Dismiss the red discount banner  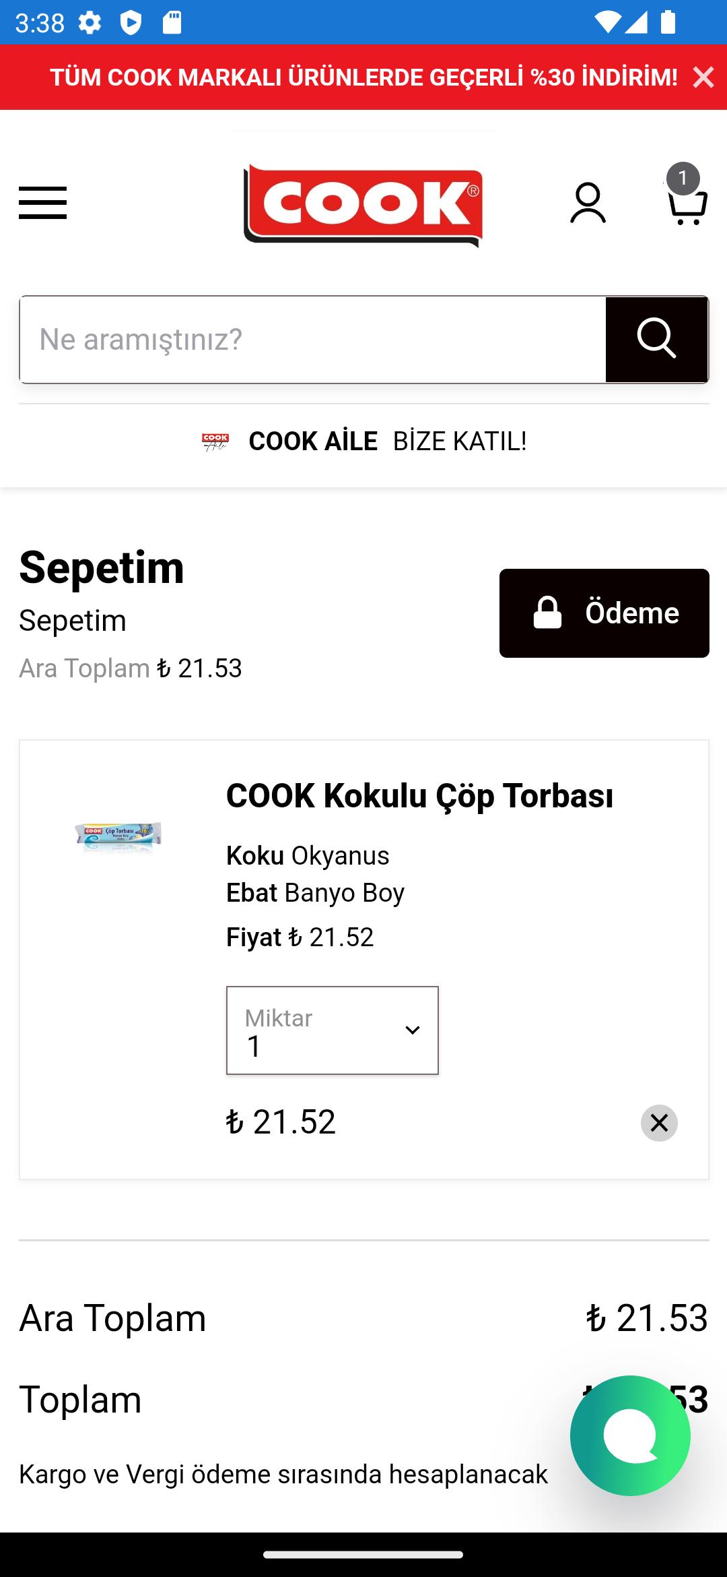pos(703,78)
